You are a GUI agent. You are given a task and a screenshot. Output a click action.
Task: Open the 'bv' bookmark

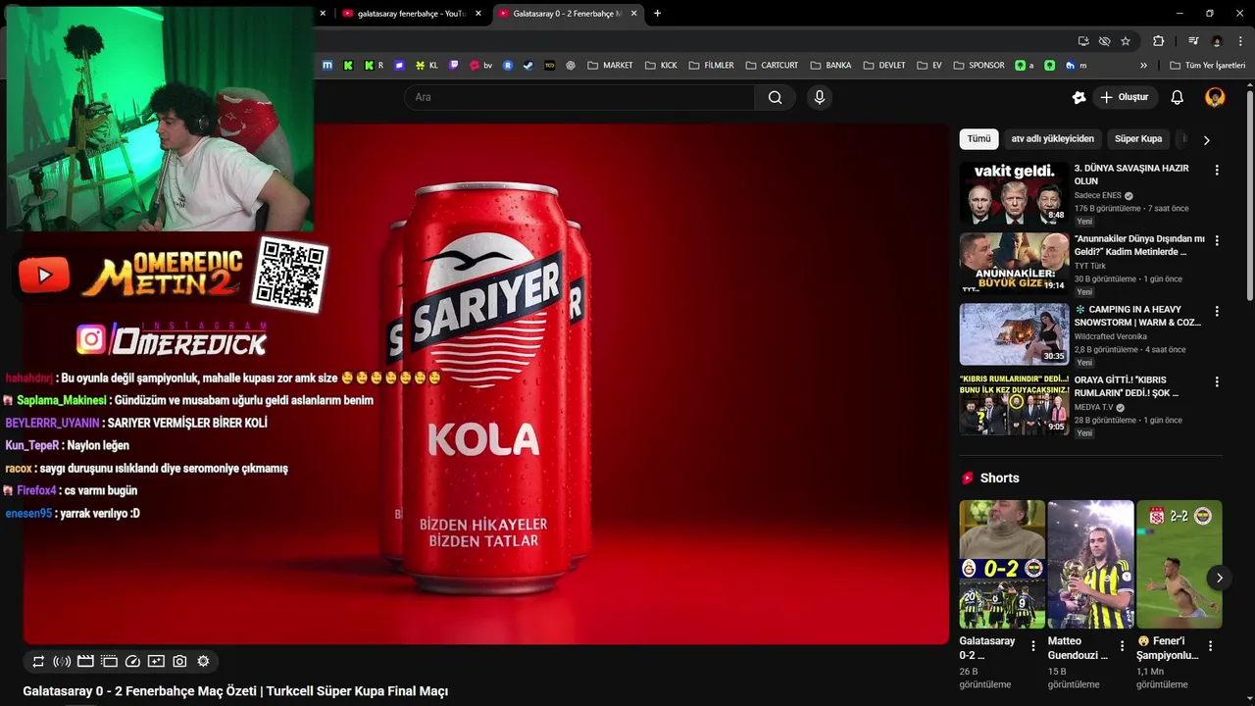[480, 66]
